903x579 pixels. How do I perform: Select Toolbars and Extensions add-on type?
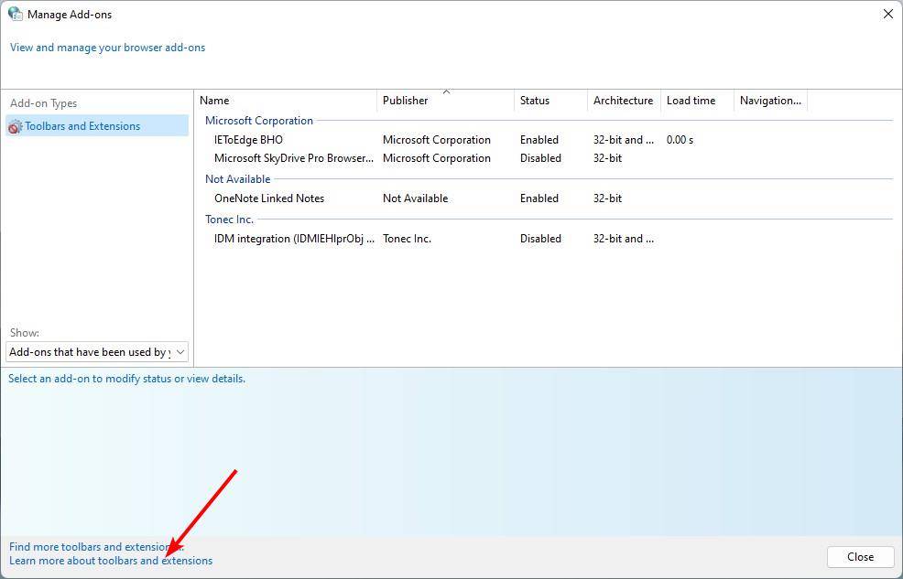82,126
